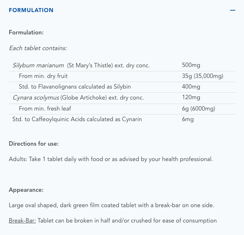
Task: Click the FORMULATION section header
Action: pos(31,10)
